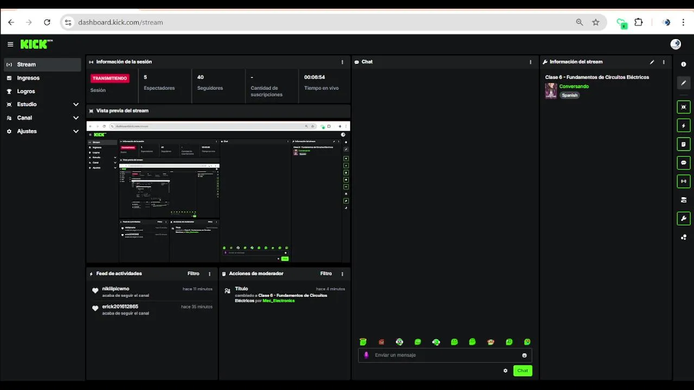The width and height of the screenshot is (694, 390).
Task: Click the info icon in right sidebar
Action: tap(683, 64)
